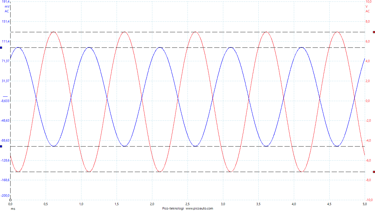
Task: Click the blue axis value '-8,633'
Action: point(5,101)
